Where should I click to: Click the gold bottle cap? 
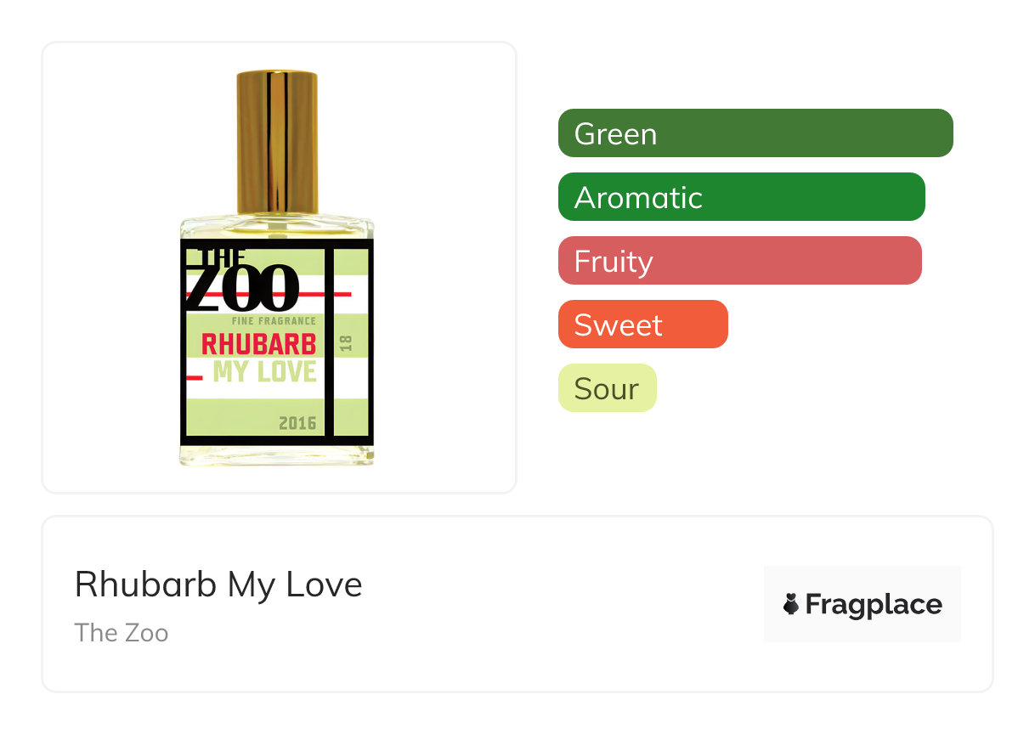277,142
